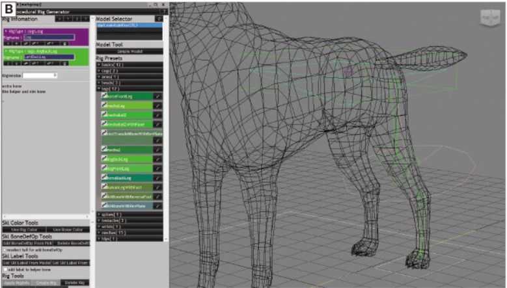Select highlighted model in Model Selector list

tap(130, 25)
